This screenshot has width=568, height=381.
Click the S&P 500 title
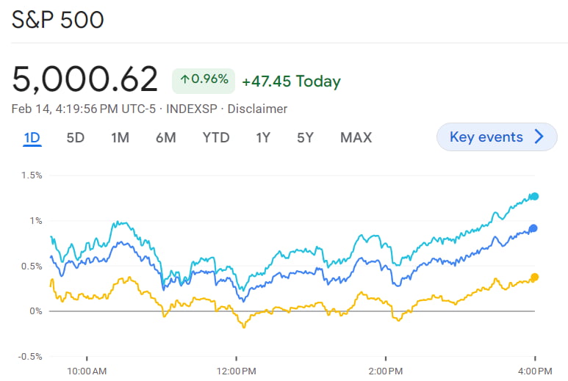coord(57,20)
